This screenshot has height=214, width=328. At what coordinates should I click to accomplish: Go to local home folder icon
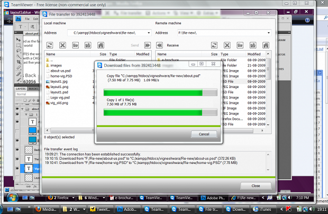tap(101, 45)
